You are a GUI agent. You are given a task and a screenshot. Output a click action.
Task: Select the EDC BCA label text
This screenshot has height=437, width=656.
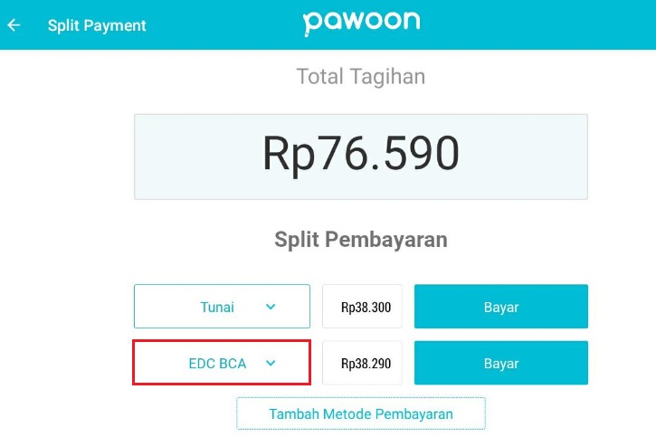pos(217,364)
